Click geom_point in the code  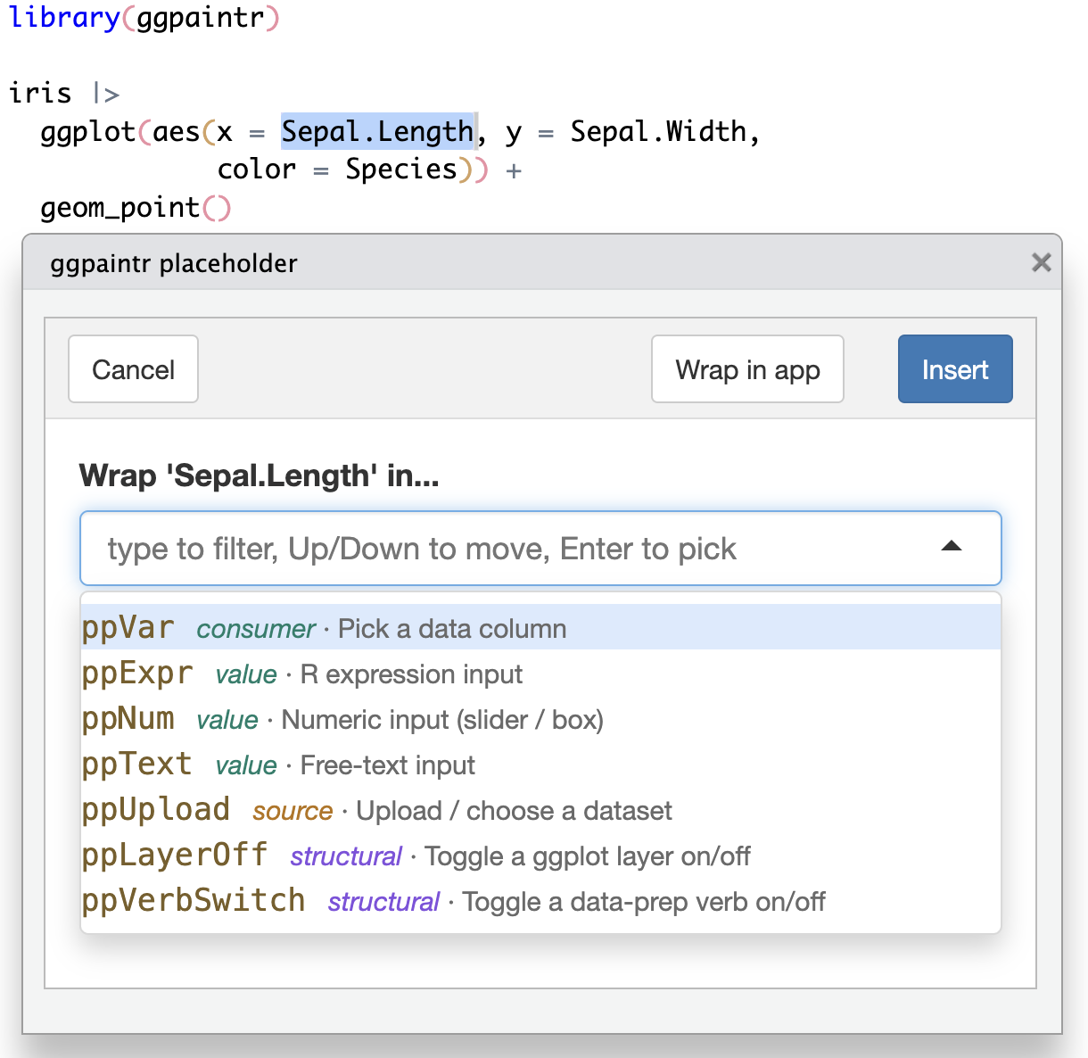[x=120, y=207]
